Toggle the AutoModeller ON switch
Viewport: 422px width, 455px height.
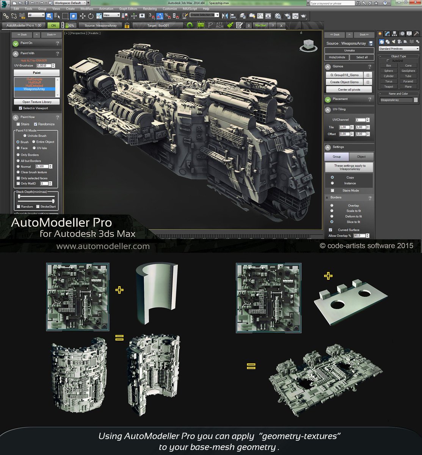point(53,25)
